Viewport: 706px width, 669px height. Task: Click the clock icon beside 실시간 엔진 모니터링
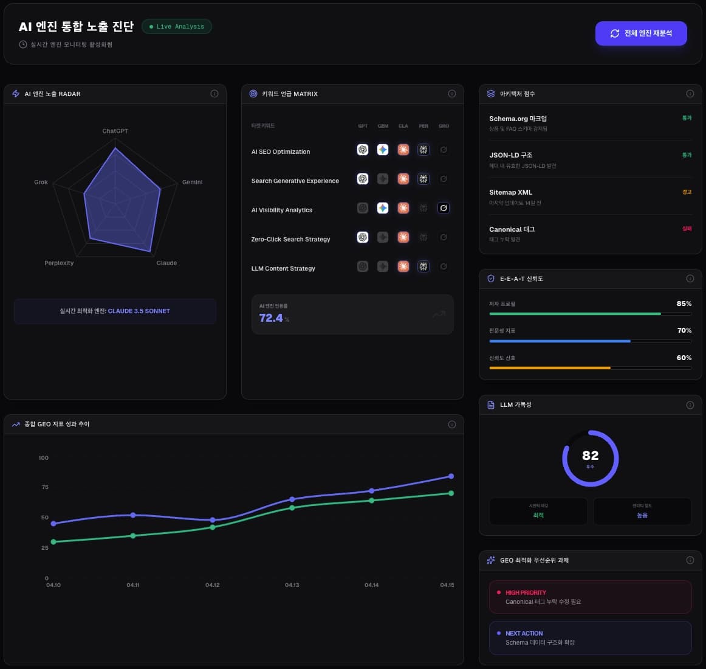[23, 44]
